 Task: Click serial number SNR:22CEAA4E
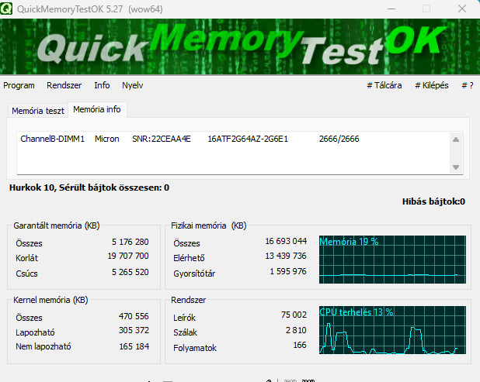pos(162,139)
